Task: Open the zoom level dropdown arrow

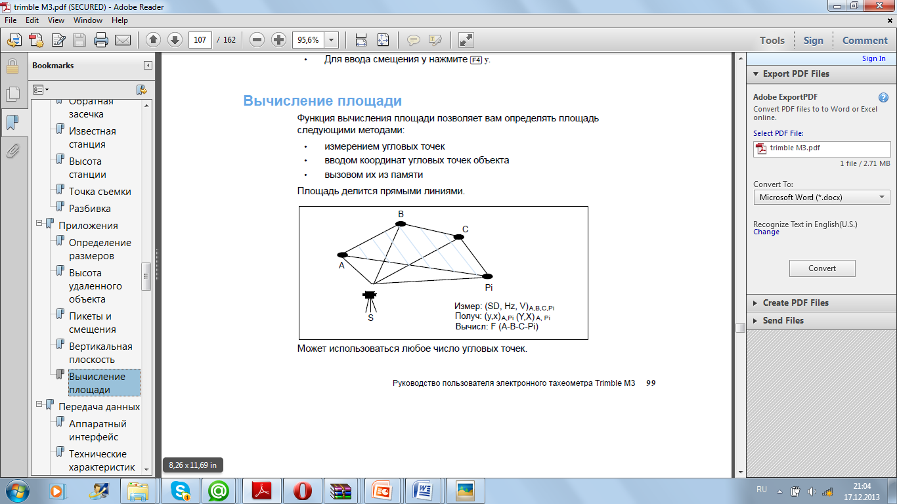Action: (x=331, y=40)
